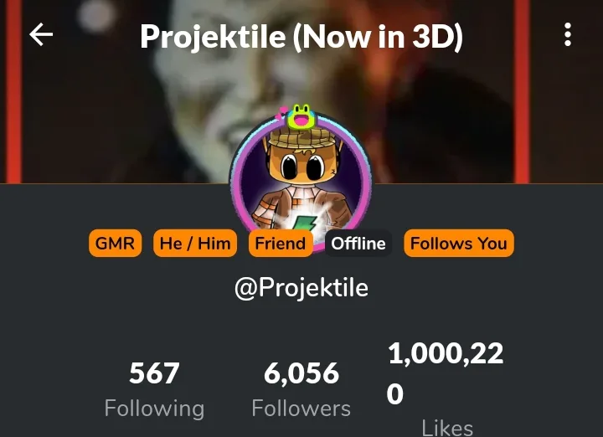Tap the He / Him pronoun tag
This screenshot has width=603, height=437.
(x=195, y=244)
